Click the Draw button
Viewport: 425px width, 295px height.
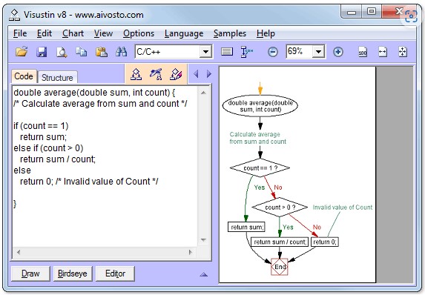click(30, 274)
